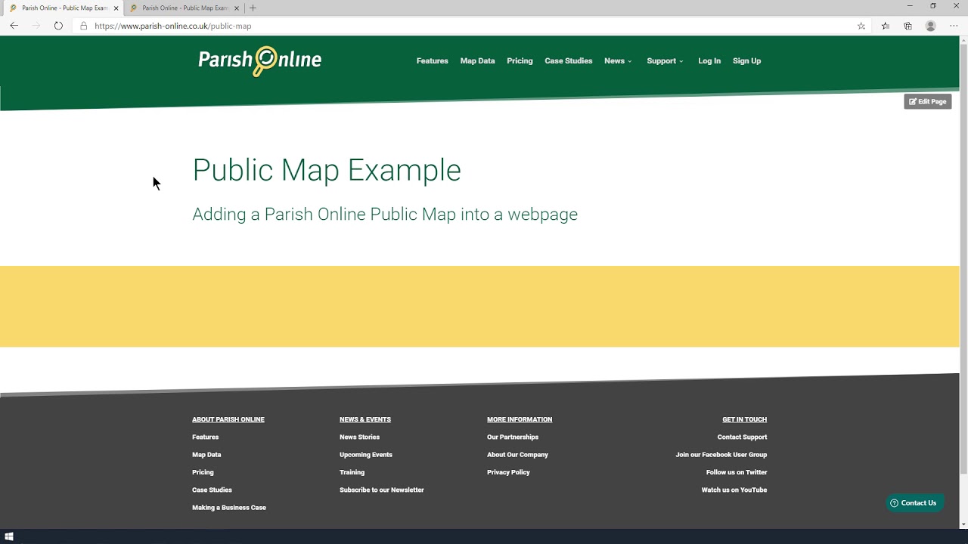This screenshot has width=968, height=544.
Task: Click the Public Map Example heading
Action: pos(327,170)
